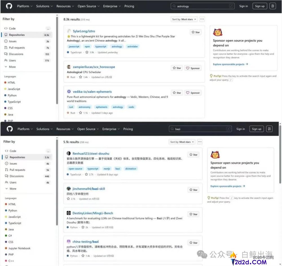
Task: Open the top Sort by Most stars dropdown
Action: (x=184, y=19)
